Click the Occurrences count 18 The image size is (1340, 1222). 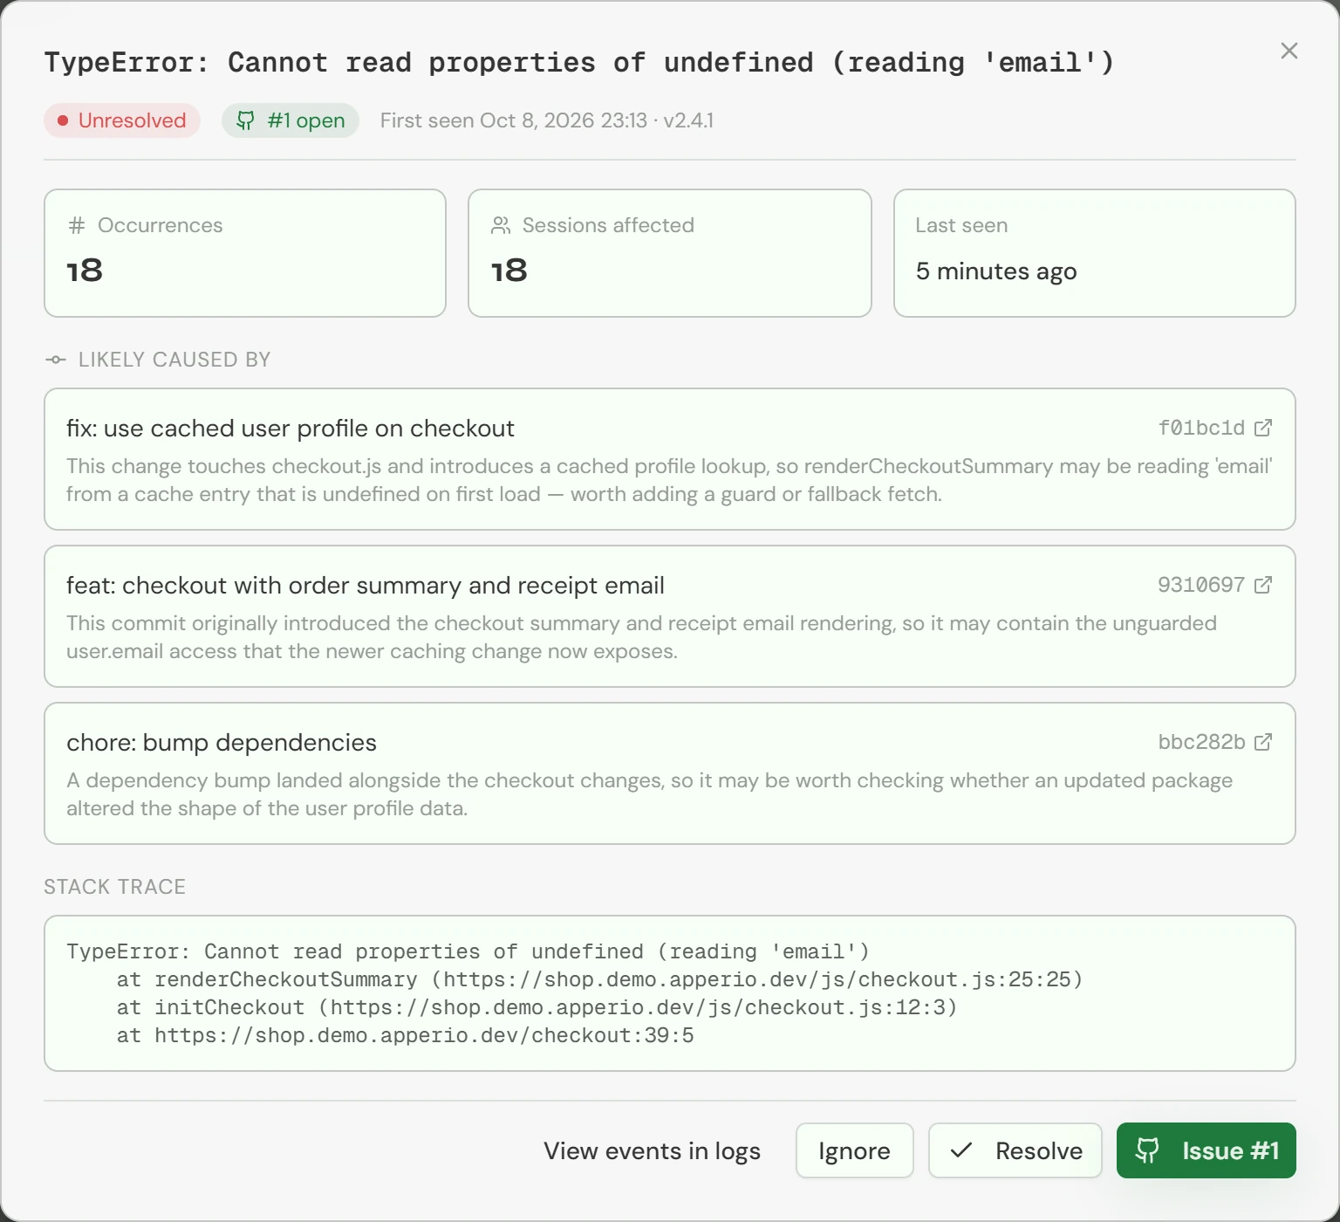[x=85, y=271]
